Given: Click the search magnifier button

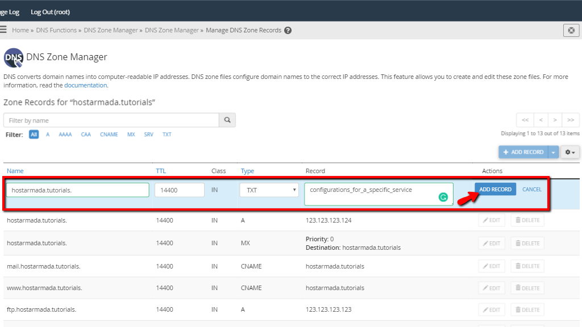Looking at the screenshot, I should pyautogui.click(x=227, y=120).
